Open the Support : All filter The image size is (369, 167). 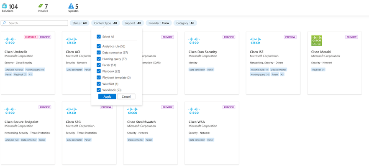133,23
